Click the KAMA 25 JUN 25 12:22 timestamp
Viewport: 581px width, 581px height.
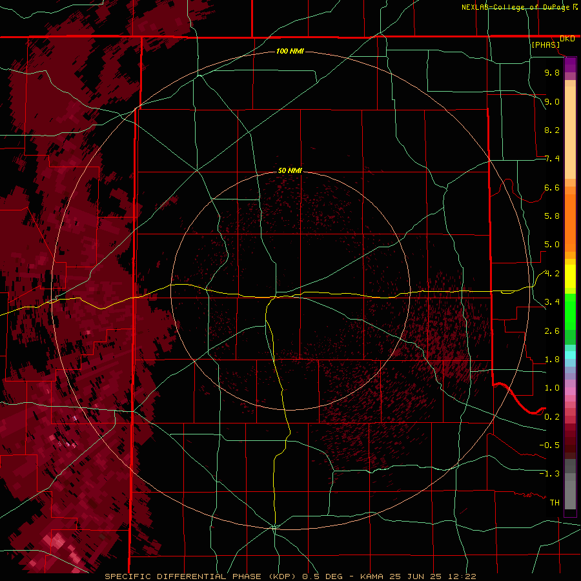pyautogui.click(x=418, y=576)
